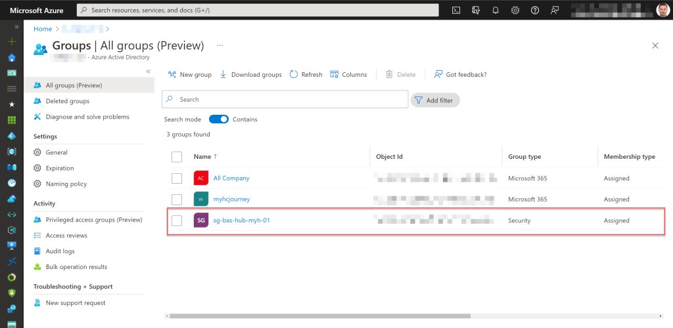Collapse the Groups side navigation pane
This screenshot has height=328, width=673.
click(149, 71)
